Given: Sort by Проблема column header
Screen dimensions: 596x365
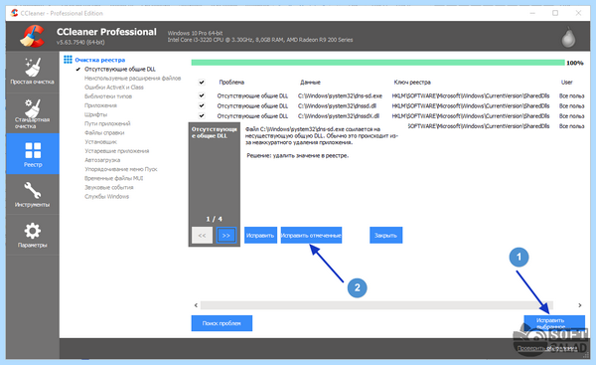Looking at the screenshot, I should [x=231, y=83].
